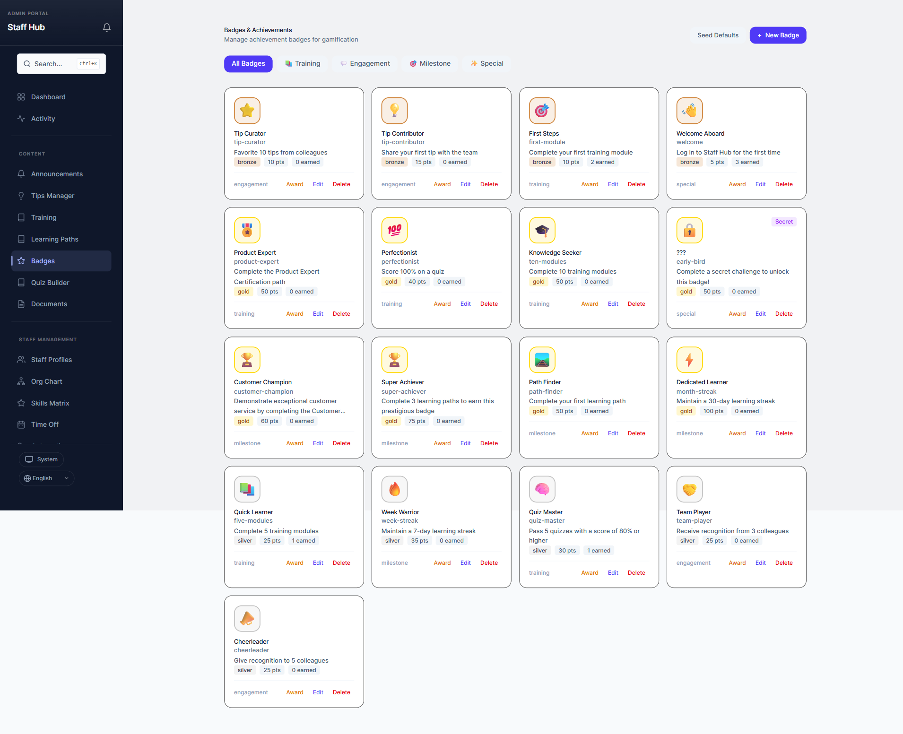
Task: Create a New Badge
Action: click(x=777, y=35)
